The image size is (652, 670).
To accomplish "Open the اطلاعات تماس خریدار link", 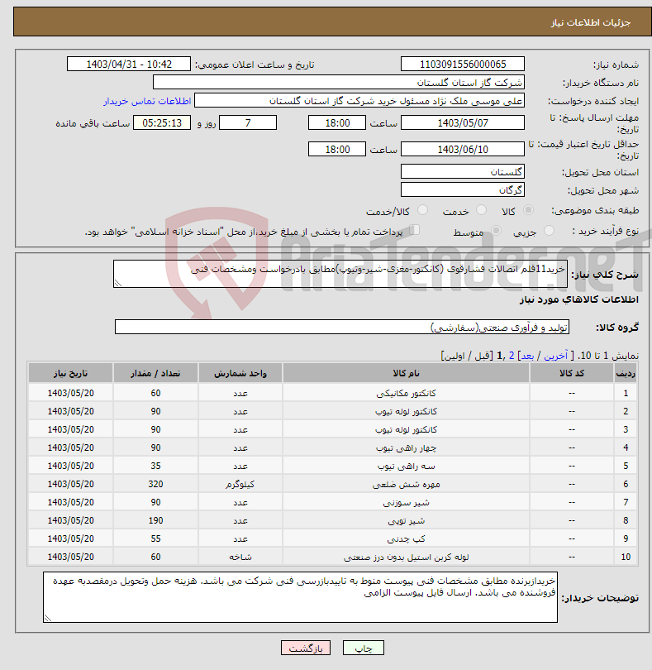I will click(147, 101).
